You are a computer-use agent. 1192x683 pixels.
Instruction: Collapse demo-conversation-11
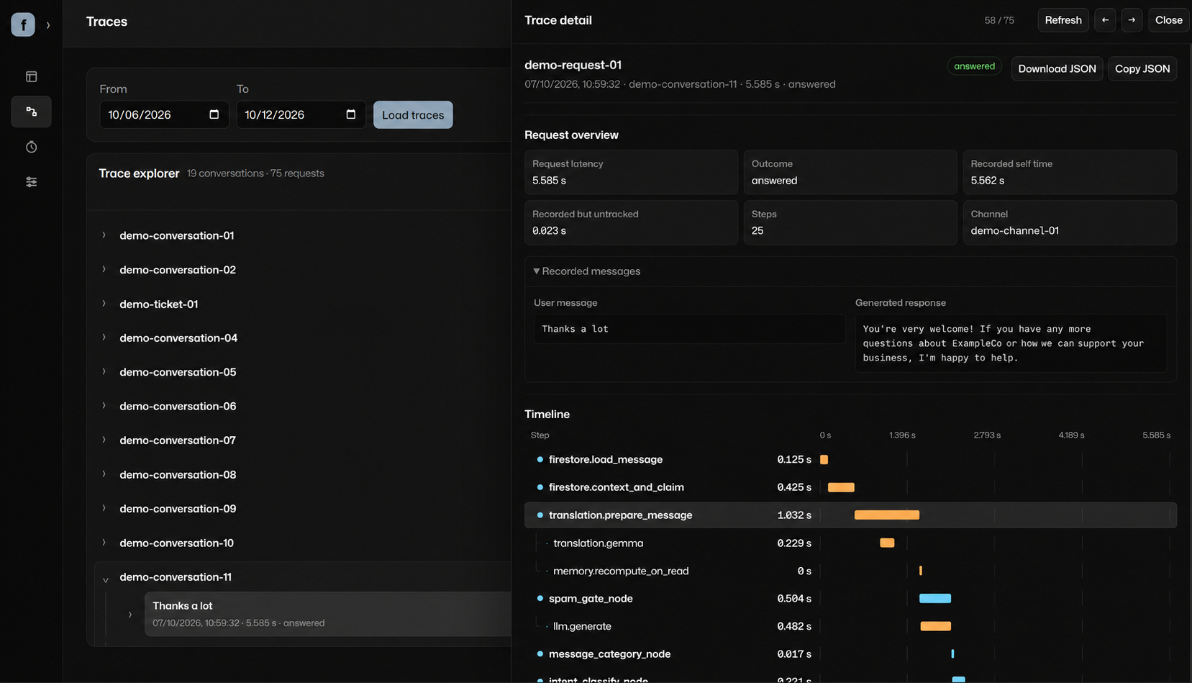point(105,579)
